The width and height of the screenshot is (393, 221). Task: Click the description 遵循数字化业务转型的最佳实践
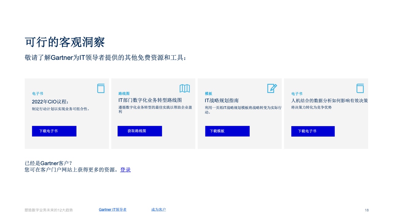click(155, 110)
